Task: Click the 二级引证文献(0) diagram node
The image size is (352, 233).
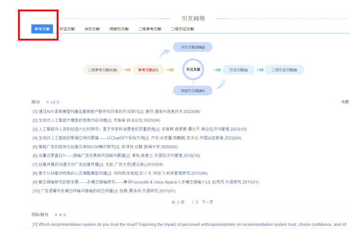Action: point(284,70)
